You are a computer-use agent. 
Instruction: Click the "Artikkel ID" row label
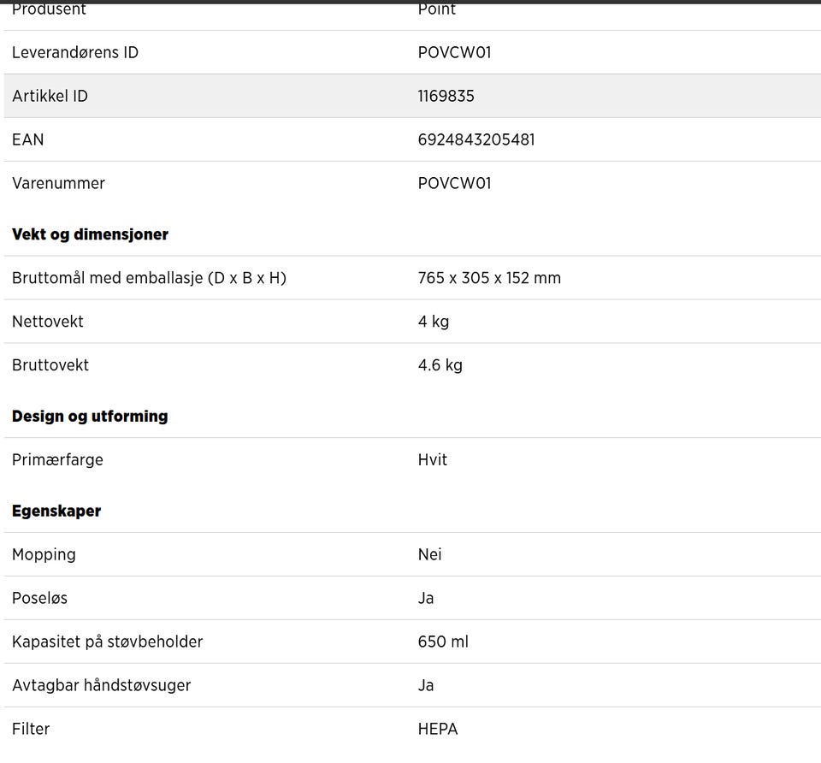[50, 96]
